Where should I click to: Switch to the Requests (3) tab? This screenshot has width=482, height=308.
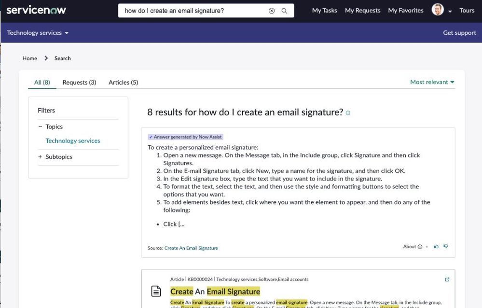coord(79,82)
